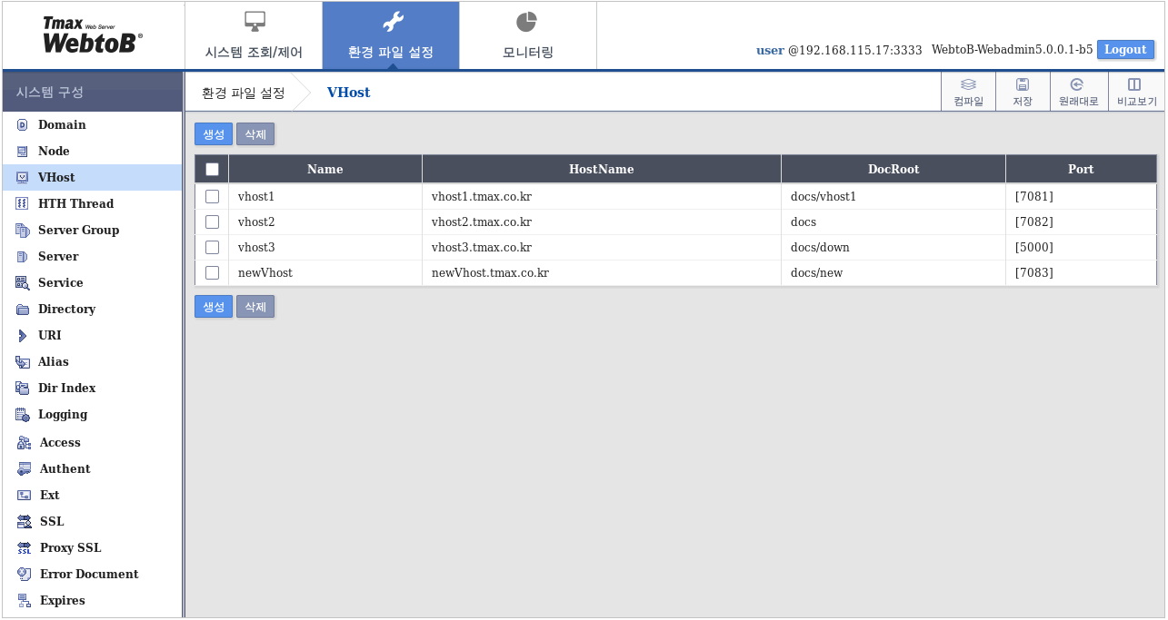Click the Server Group icon
The image size is (1168, 620).
[23, 231]
